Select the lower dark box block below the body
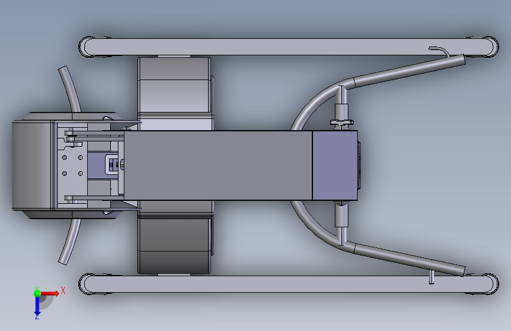 coord(174,246)
